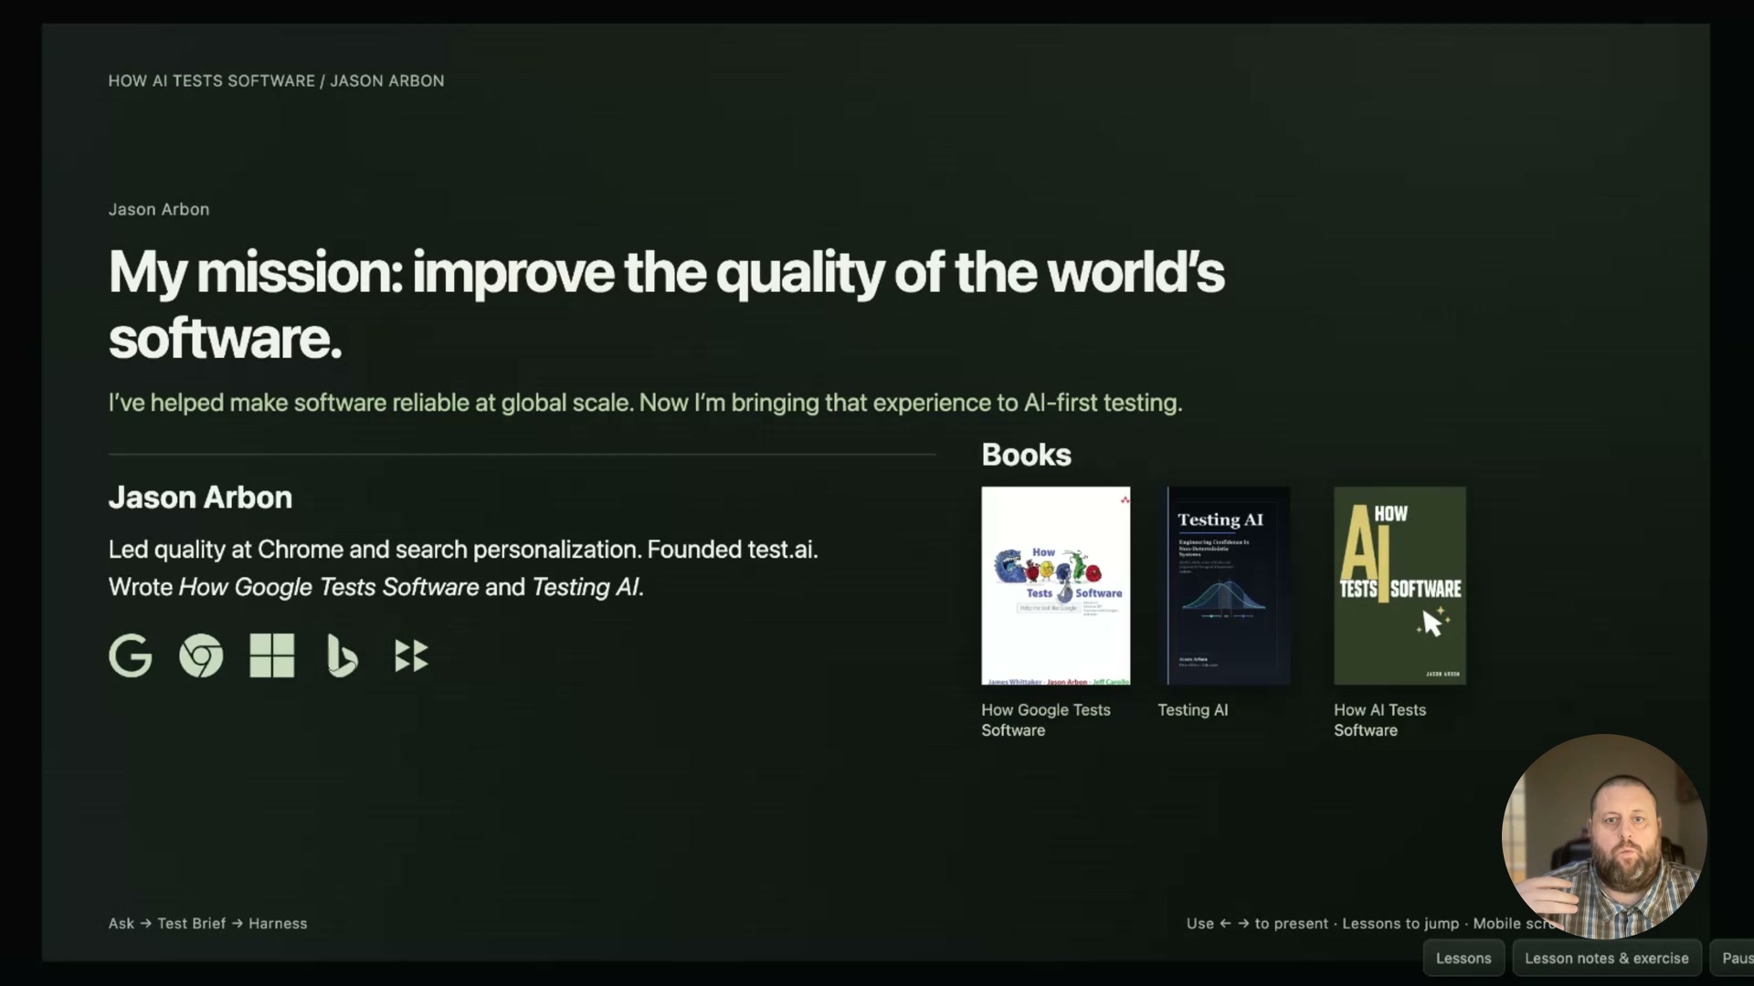Click 'Led quality at Chrome and search personalization' line
This screenshot has width=1754, height=986.
point(463,550)
